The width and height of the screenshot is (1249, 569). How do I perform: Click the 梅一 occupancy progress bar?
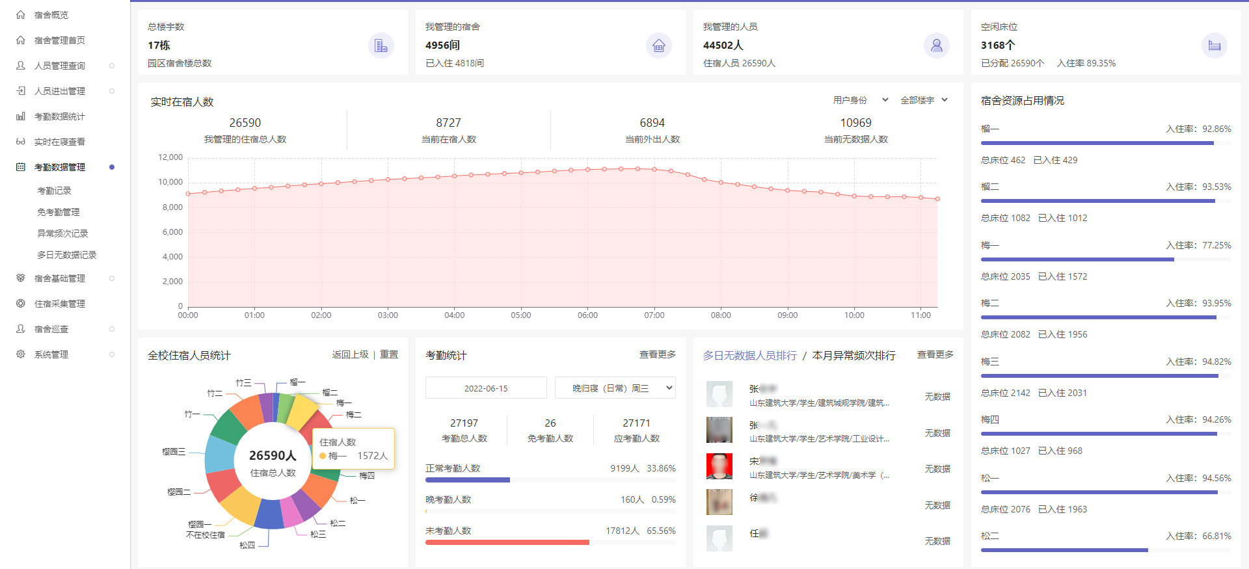[x=1105, y=259]
